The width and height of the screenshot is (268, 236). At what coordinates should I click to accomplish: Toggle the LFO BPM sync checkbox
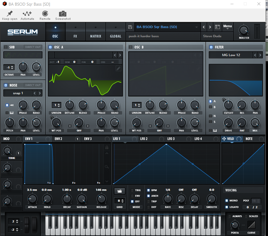(148, 190)
